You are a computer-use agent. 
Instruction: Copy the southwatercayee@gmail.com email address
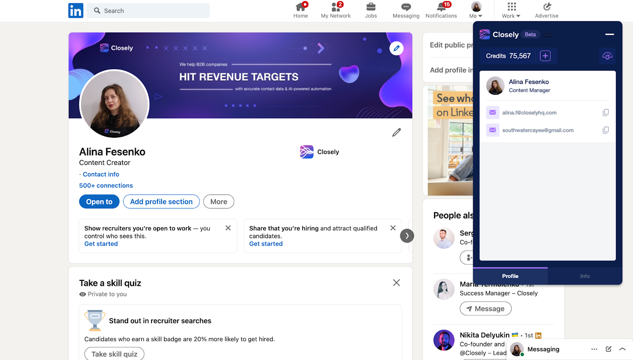(605, 130)
